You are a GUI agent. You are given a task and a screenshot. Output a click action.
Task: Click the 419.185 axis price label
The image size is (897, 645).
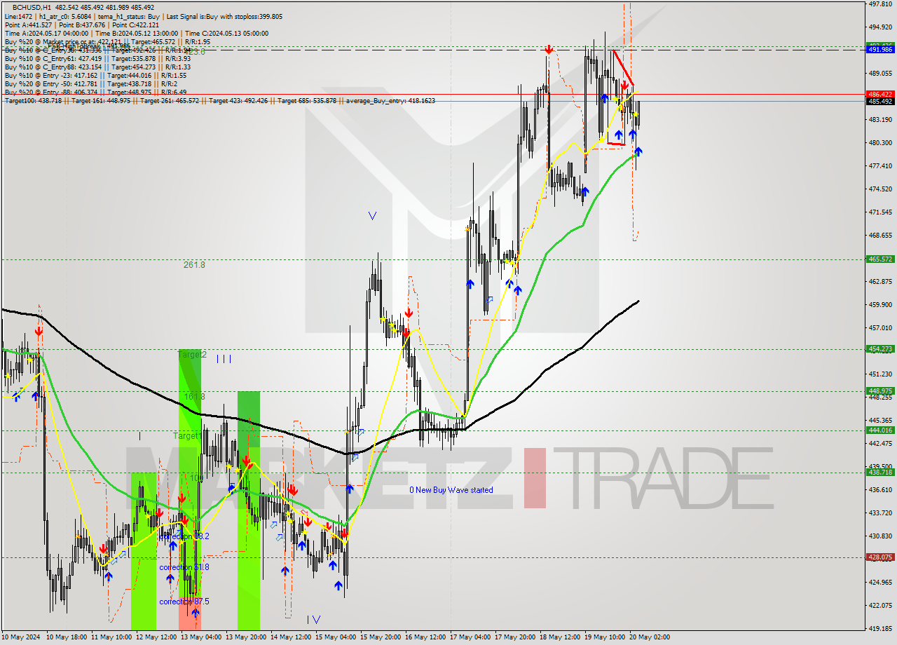pyautogui.click(x=880, y=629)
